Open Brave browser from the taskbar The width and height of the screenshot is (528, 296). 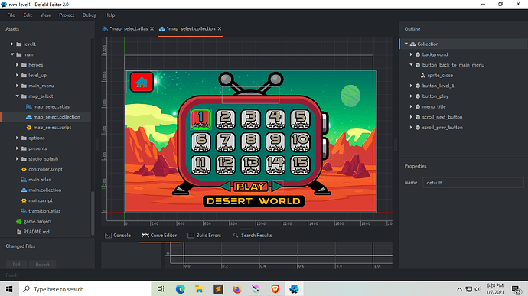pos(275,289)
